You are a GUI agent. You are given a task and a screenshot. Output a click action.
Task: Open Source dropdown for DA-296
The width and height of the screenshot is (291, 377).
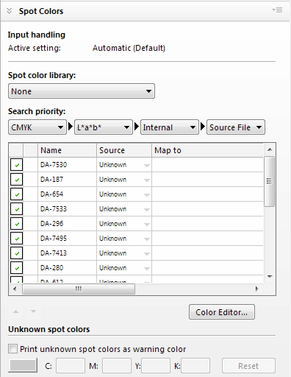(x=147, y=225)
